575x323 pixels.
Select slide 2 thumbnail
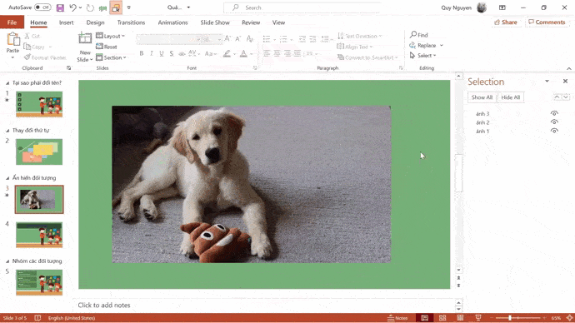(39, 152)
